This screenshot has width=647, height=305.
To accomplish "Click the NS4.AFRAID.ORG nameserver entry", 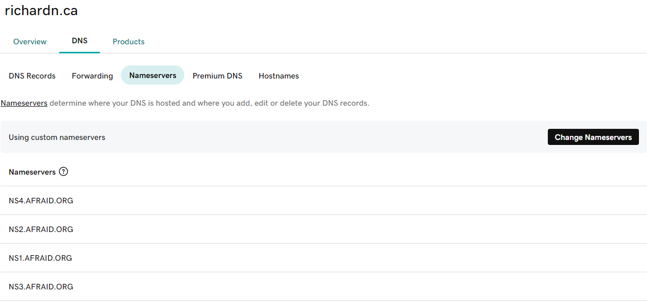I will tap(41, 201).
